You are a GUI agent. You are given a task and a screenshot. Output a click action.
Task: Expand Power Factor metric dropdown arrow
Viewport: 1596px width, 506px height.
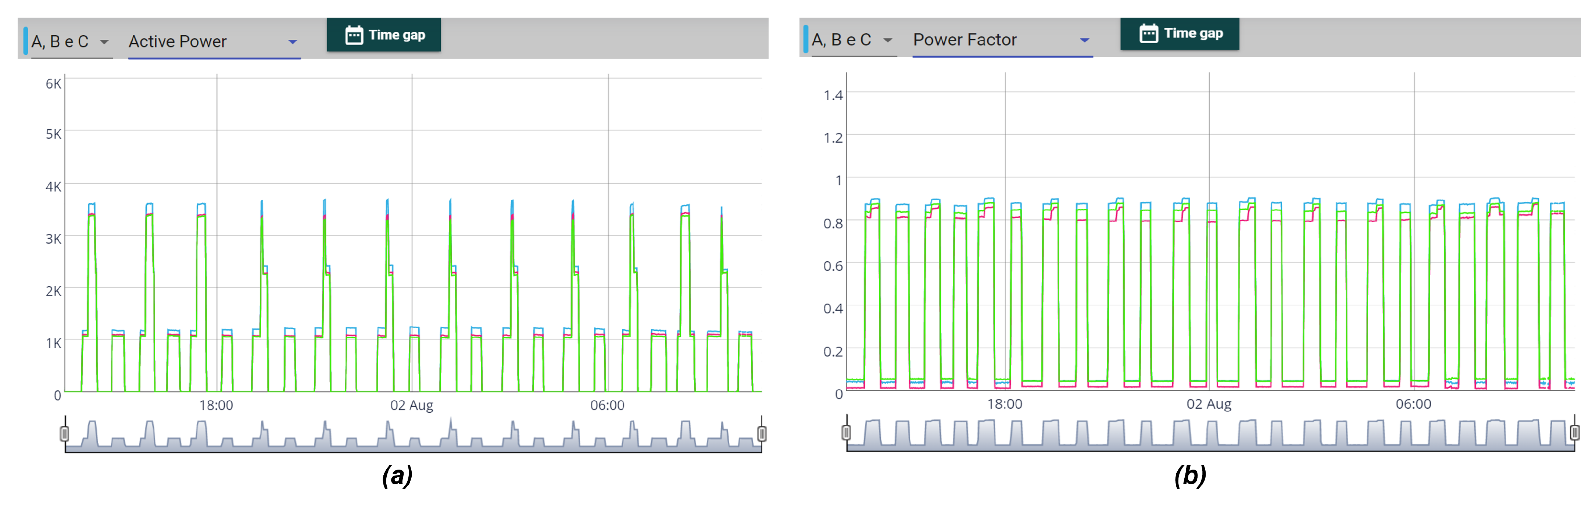point(1084,40)
